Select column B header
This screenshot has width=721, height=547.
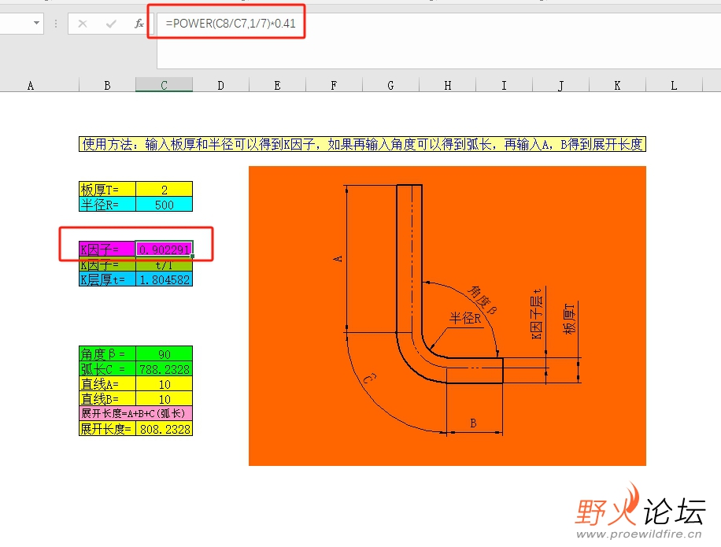click(x=107, y=85)
